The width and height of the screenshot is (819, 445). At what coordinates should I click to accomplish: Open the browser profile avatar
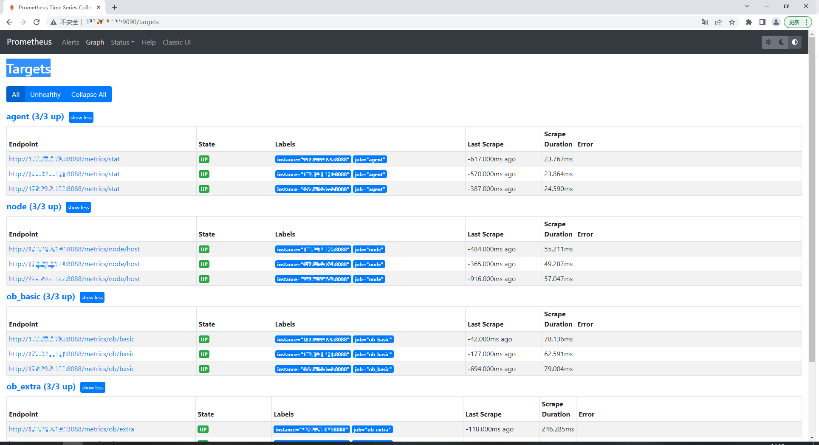point(776,22)
